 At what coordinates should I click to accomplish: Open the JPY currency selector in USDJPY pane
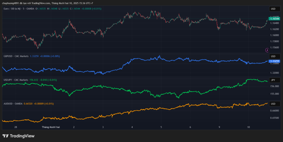[x=273, y=80]
